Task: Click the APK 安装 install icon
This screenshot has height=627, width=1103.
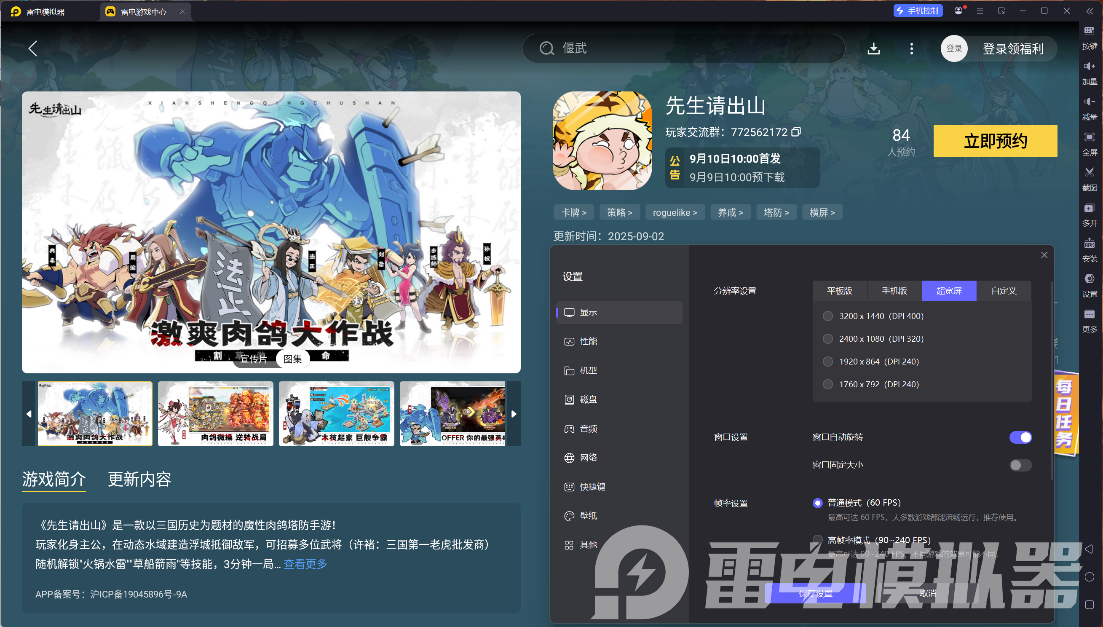Action: (1090, 250)
